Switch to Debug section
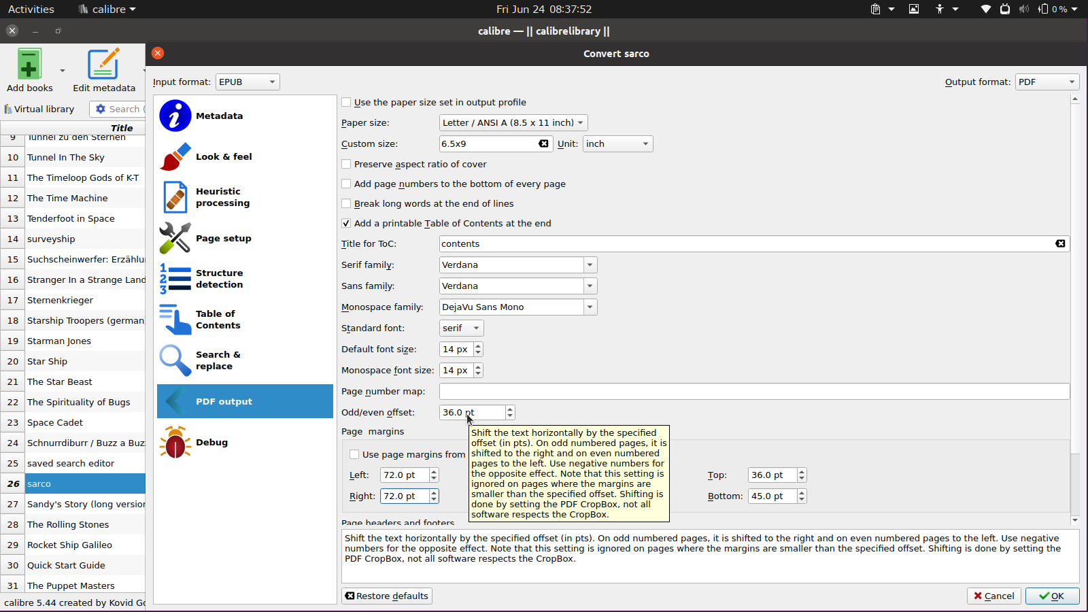 245,442
